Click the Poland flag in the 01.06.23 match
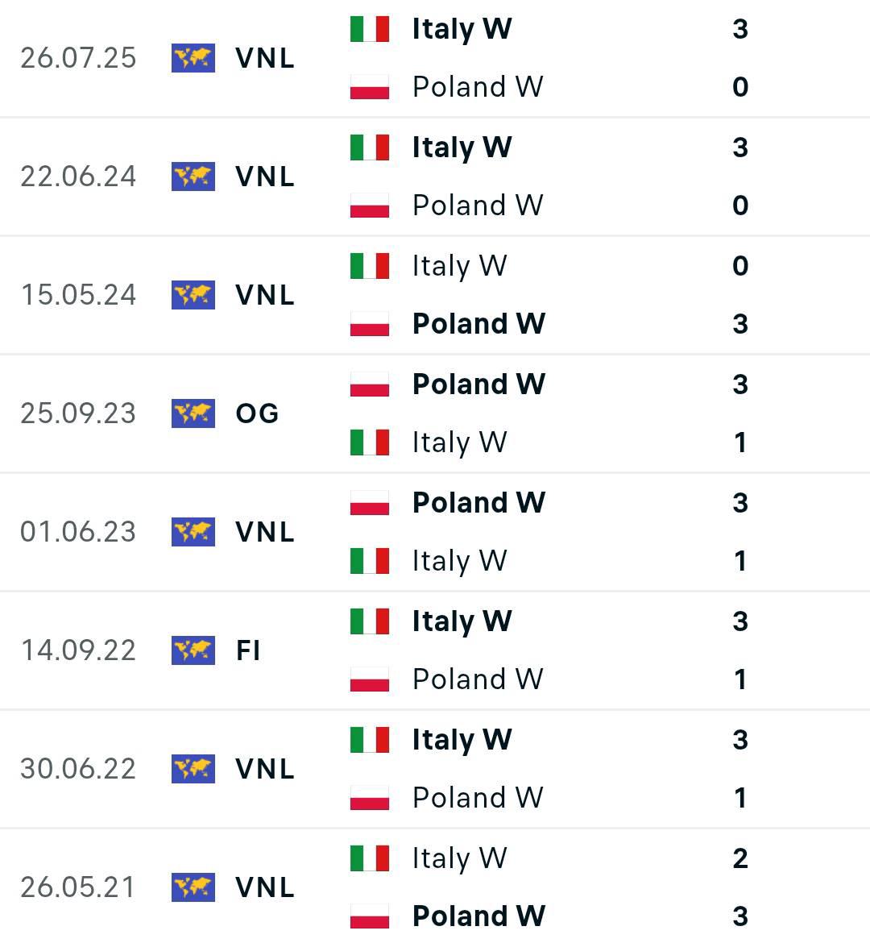 tap(370, 503)
